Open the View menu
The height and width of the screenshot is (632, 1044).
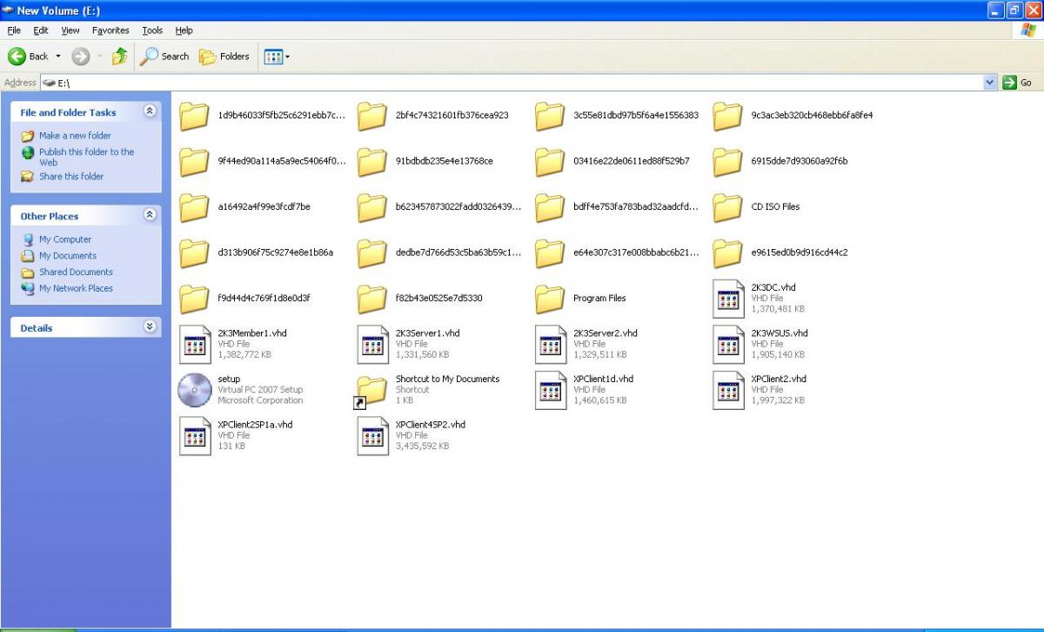coord(70,30)
